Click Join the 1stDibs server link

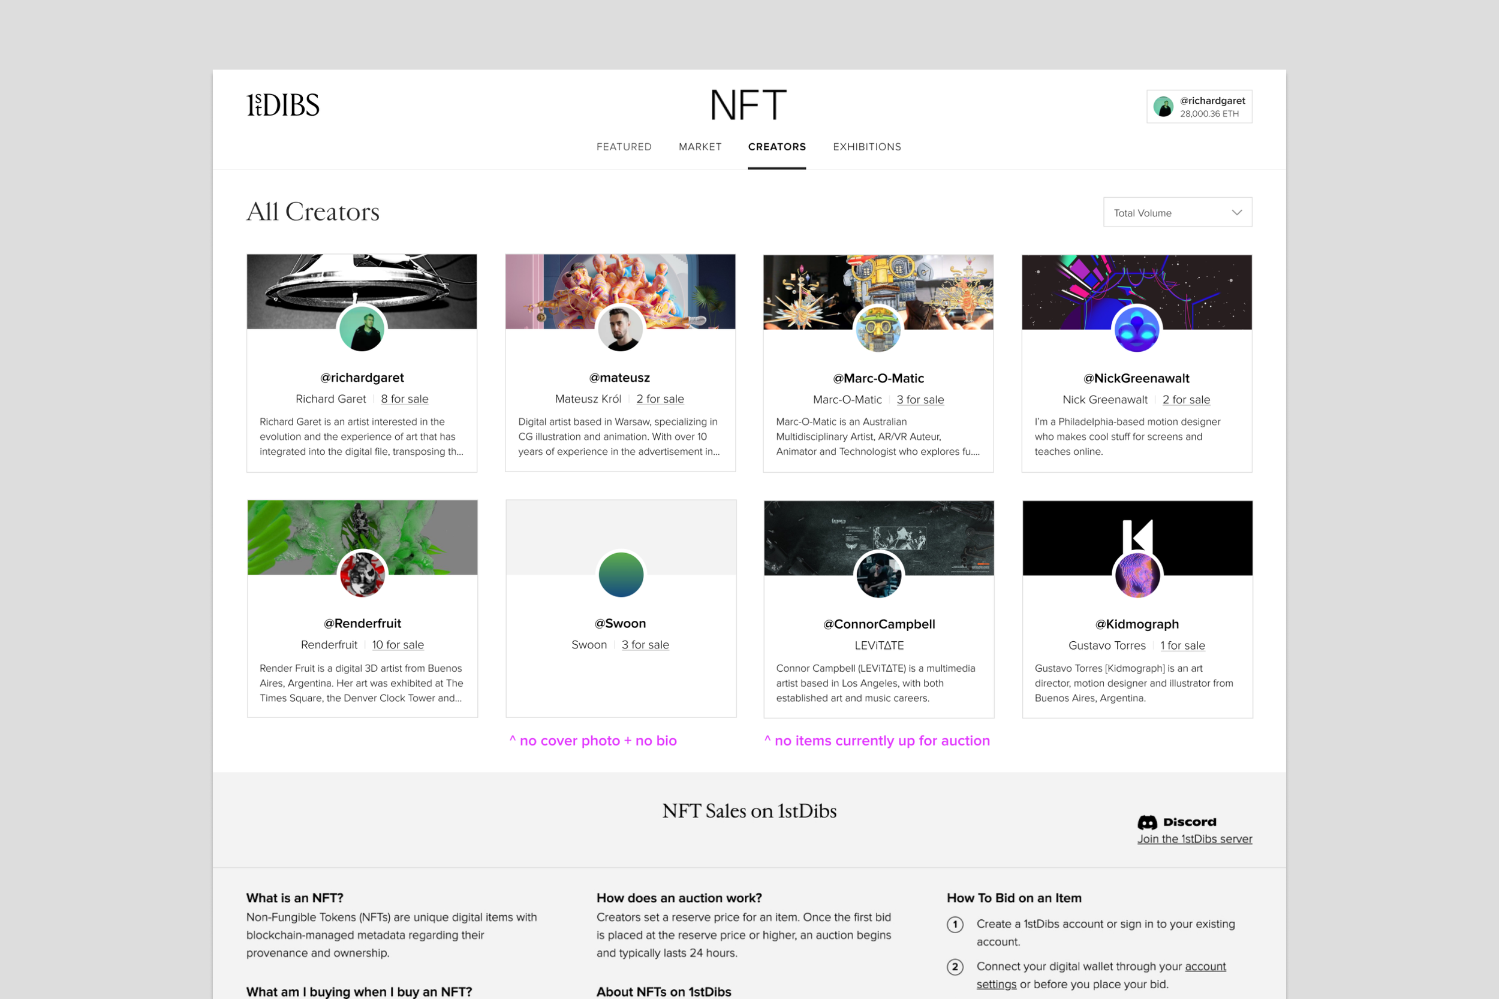coord(1194,839)
